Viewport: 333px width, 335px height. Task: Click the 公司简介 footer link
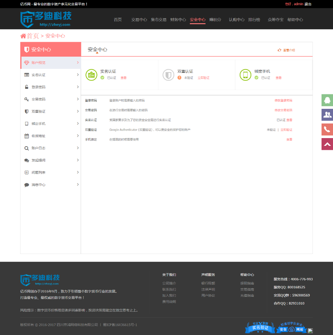[x=169, y=283]
